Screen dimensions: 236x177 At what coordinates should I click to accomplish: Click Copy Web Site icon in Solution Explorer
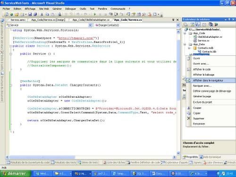pos(211,25)
